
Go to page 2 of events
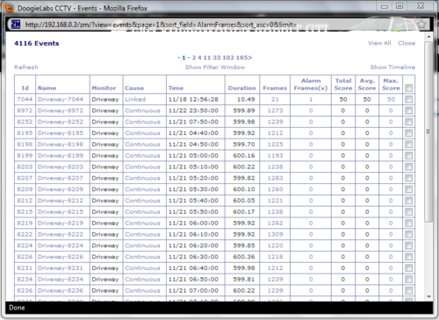tap(194, 58)
